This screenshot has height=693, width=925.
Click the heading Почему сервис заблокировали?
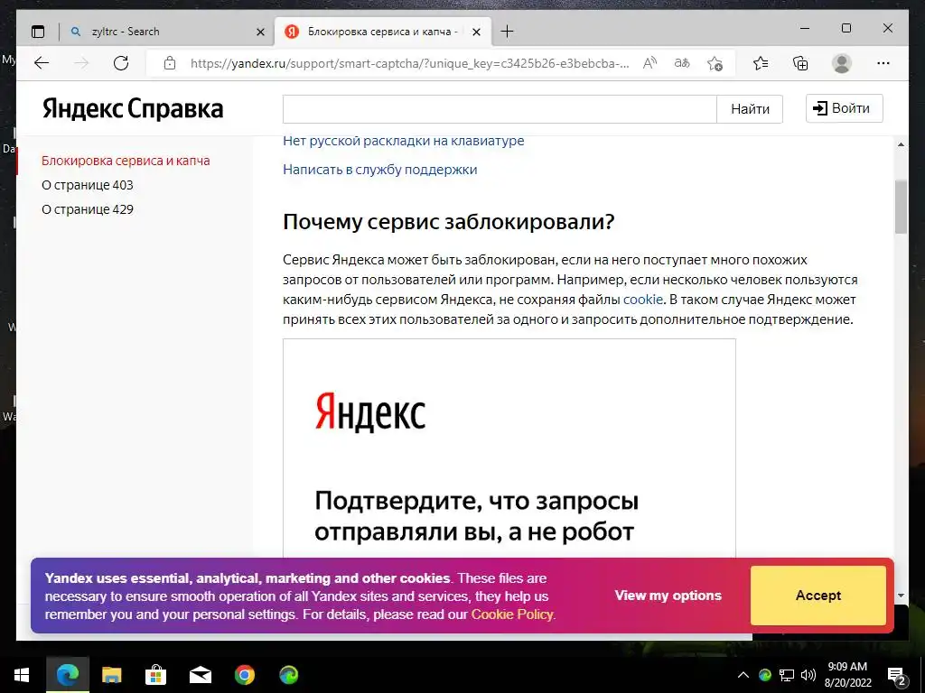point(448,222)
